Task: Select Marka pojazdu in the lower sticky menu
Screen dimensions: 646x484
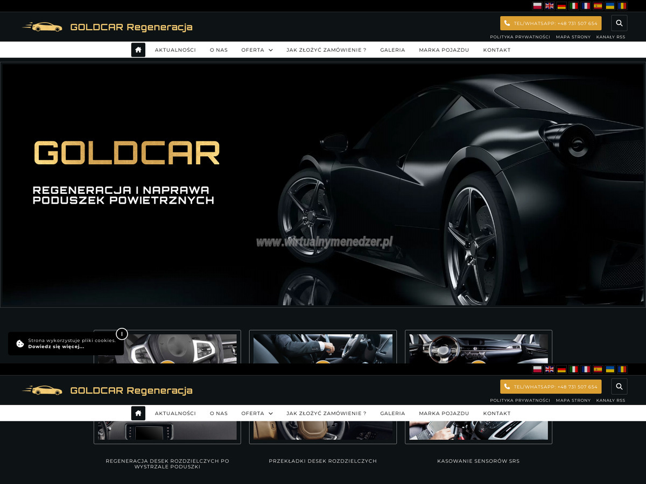Action: pos(444,413)
